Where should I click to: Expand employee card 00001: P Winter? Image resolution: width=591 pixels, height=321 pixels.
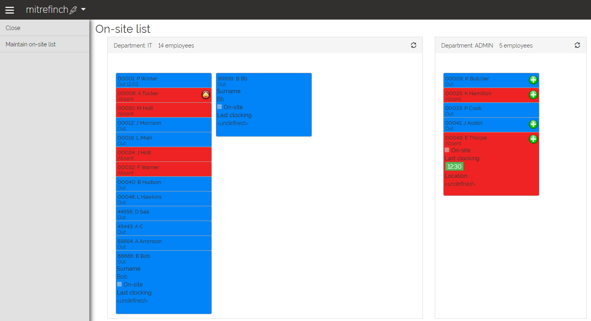(164, 81)
